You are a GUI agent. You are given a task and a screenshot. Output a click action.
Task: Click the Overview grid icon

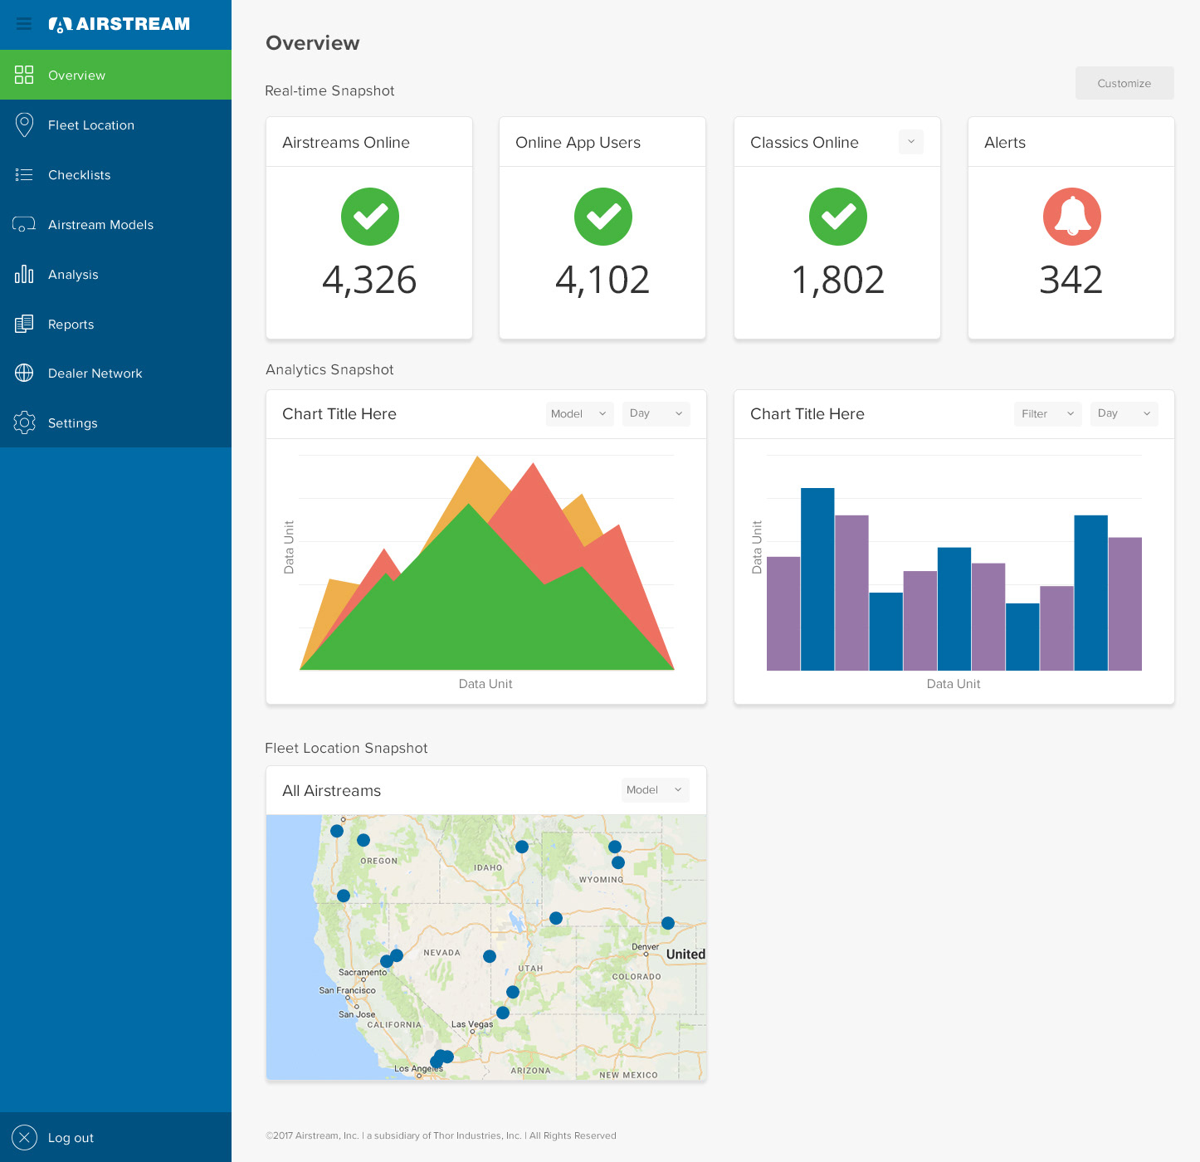pos(24,75)
